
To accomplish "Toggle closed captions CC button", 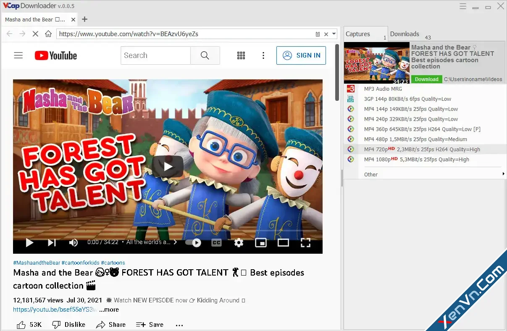I will point(216,242).
